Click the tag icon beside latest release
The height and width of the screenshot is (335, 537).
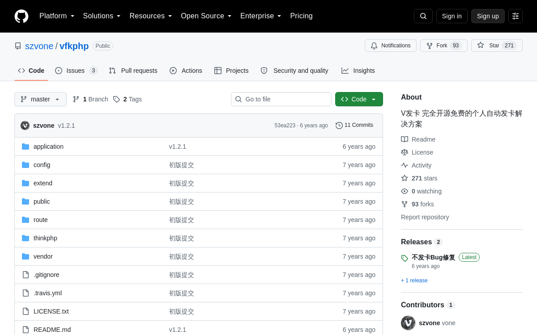pos(405,258)
